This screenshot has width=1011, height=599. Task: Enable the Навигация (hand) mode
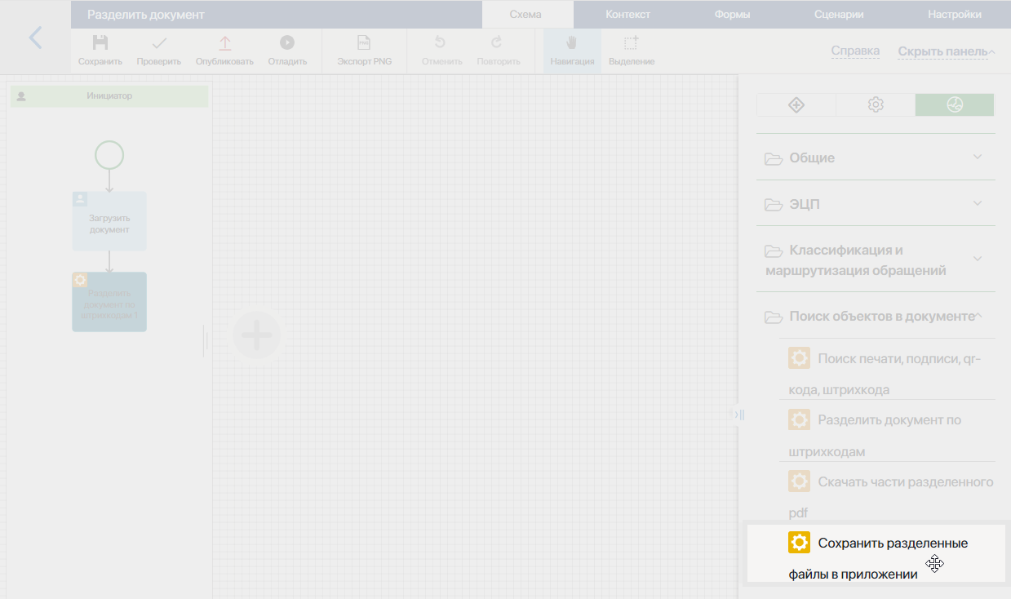coord(571,42)
